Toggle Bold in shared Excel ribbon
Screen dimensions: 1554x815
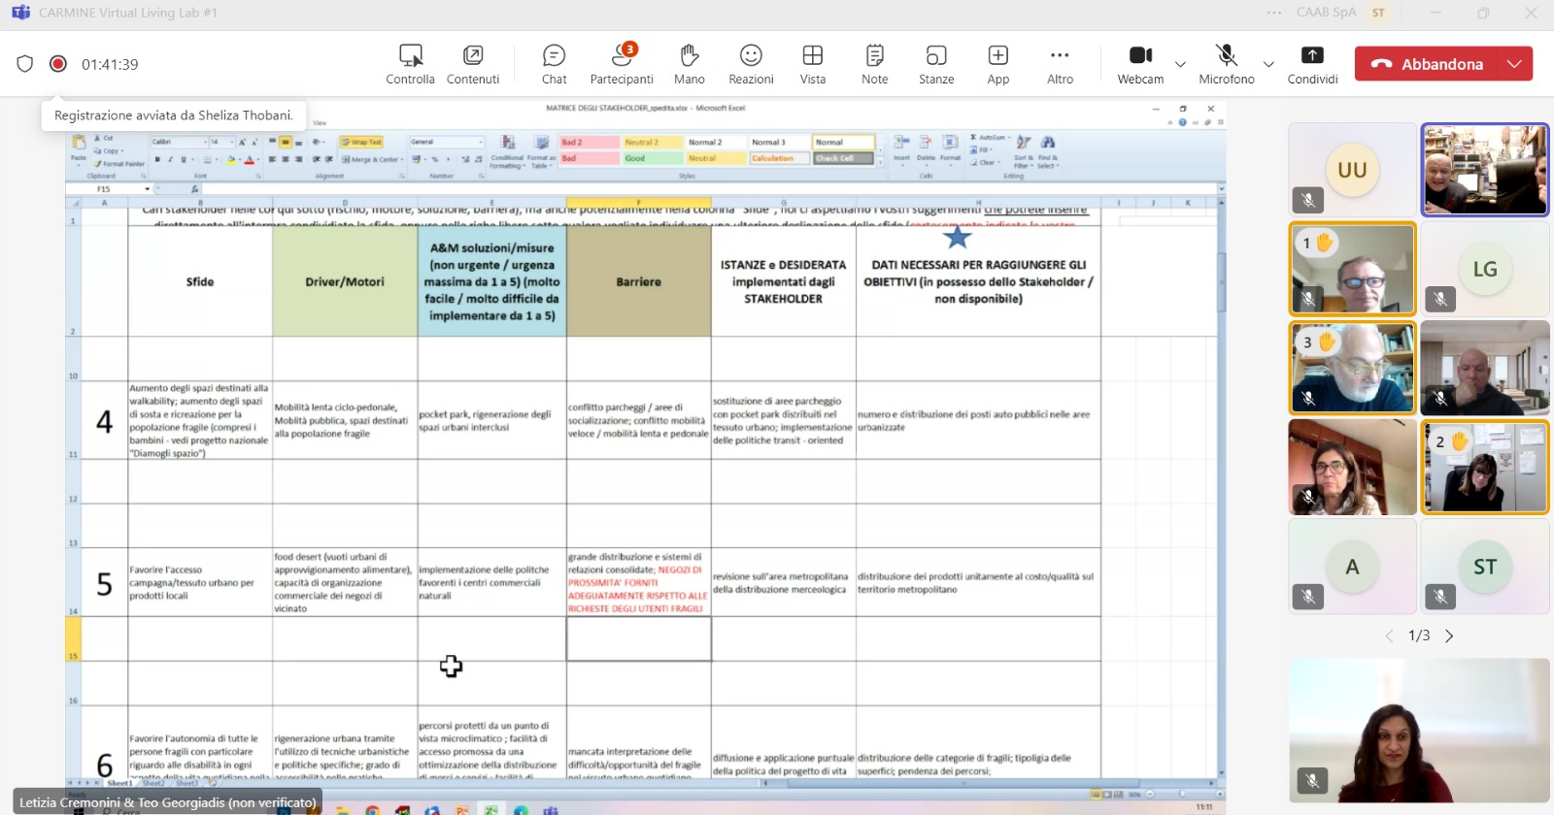(x=157, y=159)
